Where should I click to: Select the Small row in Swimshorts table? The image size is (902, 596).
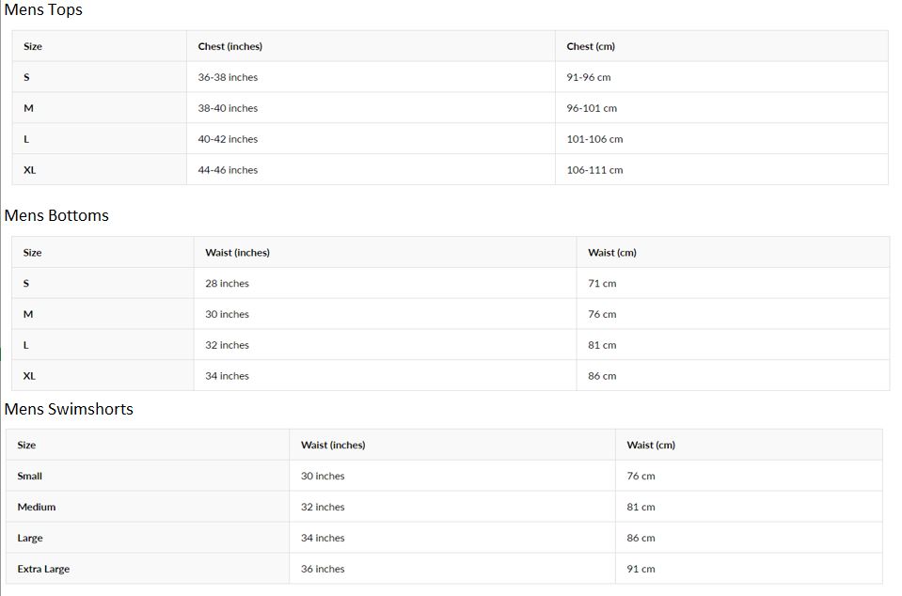pos(29,476)
